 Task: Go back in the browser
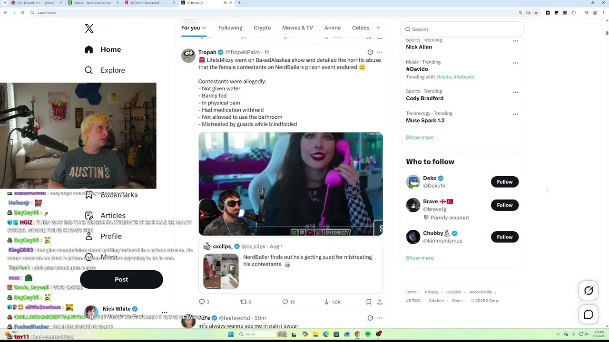pos(6,13)
